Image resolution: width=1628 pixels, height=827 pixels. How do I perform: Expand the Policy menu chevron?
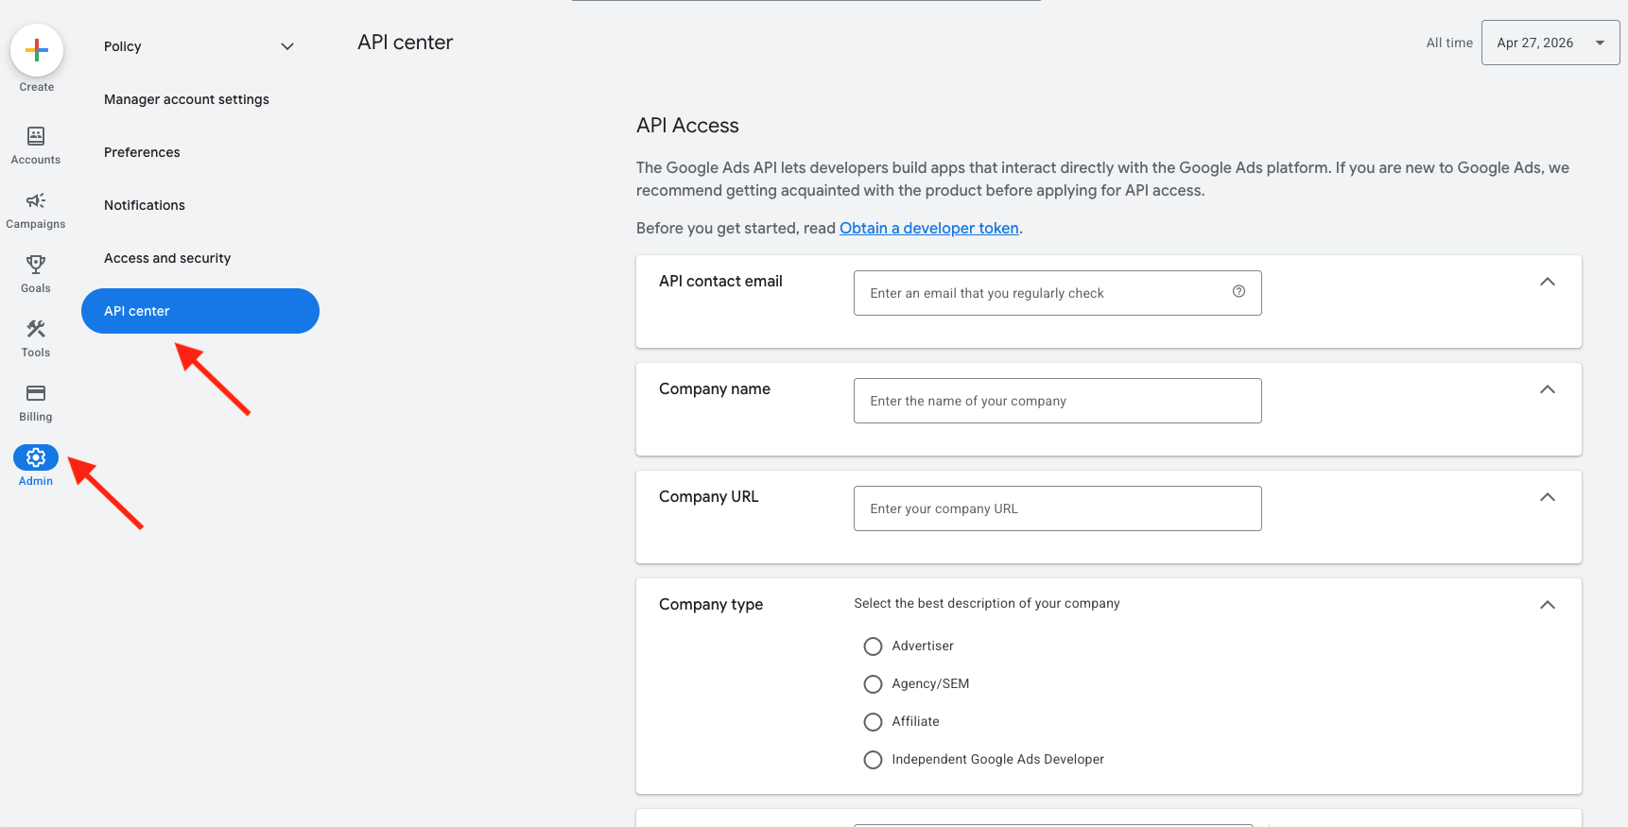pos(287,46)
